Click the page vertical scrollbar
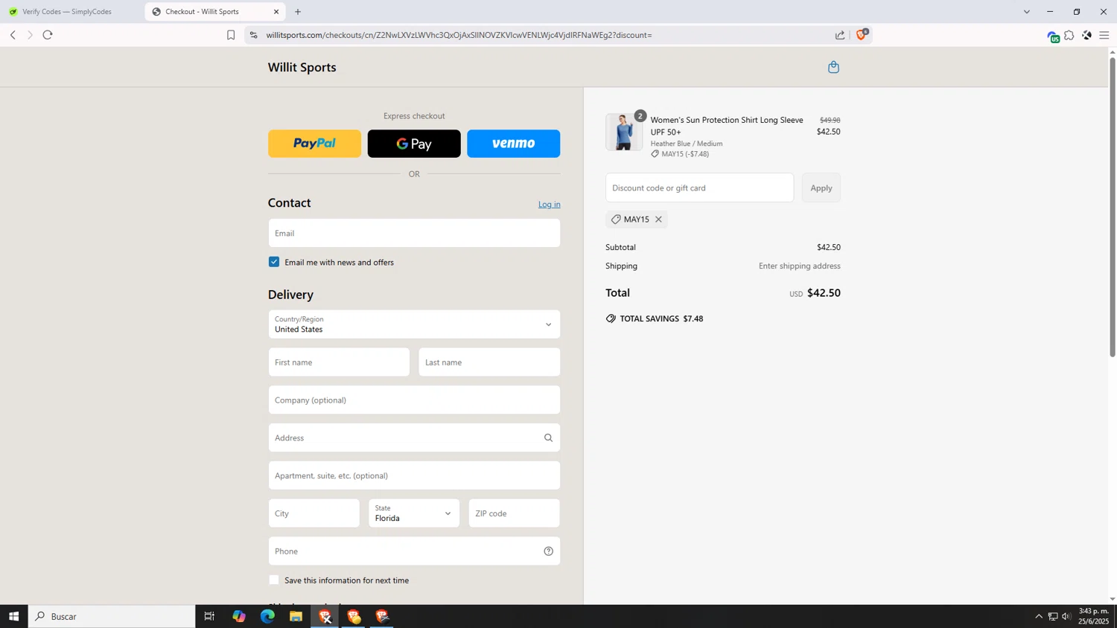This screenshot has height=628, width=1117. pos(1113,208)
